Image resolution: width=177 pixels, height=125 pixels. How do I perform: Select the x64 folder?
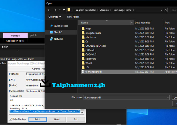[87, 67]
